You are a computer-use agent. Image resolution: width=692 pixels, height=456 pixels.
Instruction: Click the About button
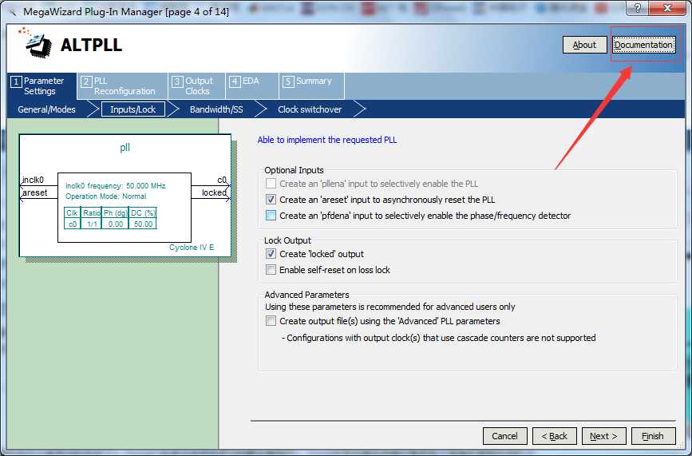(x=584, y=45)
